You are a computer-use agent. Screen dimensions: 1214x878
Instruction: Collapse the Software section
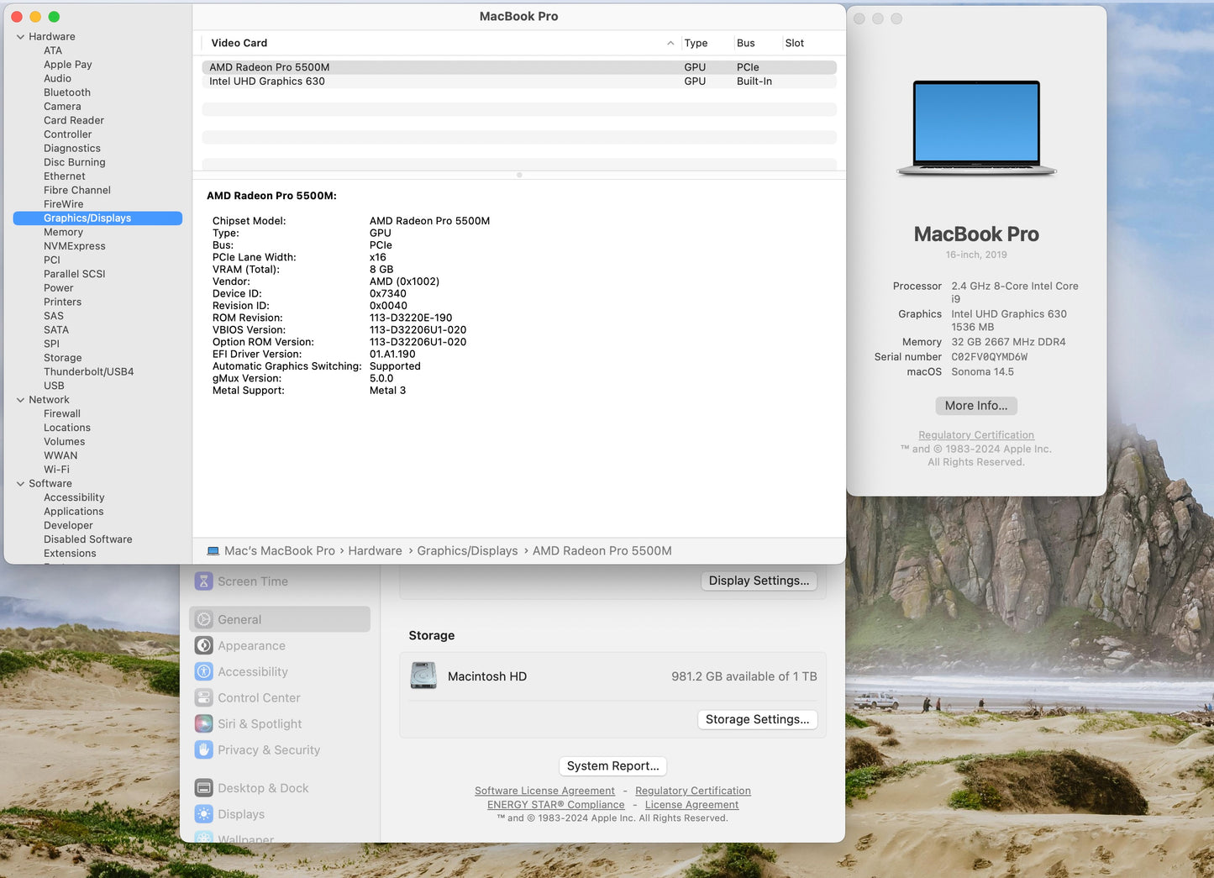tap(20, 483)
